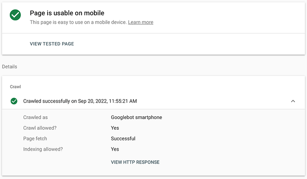Click the "Crawled as" field label
This screenshot has height=179, width=307.
(x=35, y=118)
